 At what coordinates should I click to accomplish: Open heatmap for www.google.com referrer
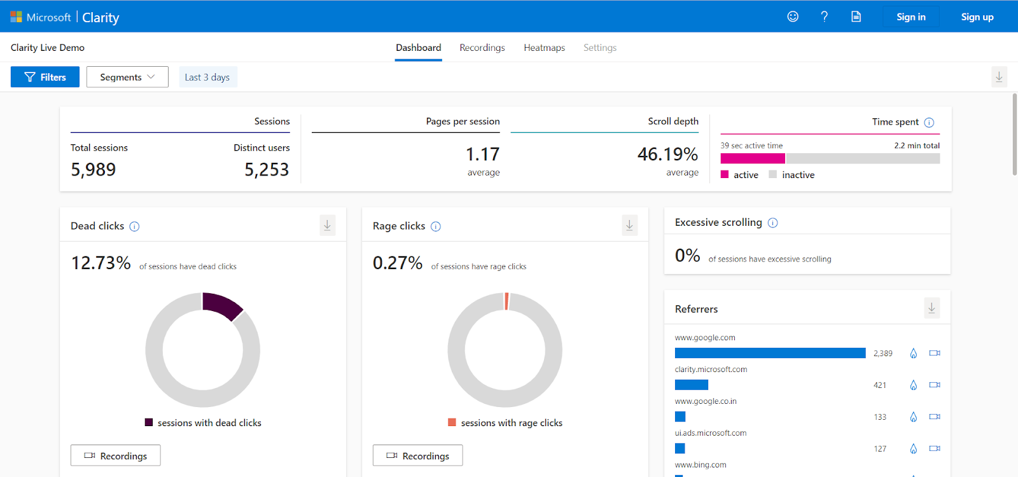913,354
